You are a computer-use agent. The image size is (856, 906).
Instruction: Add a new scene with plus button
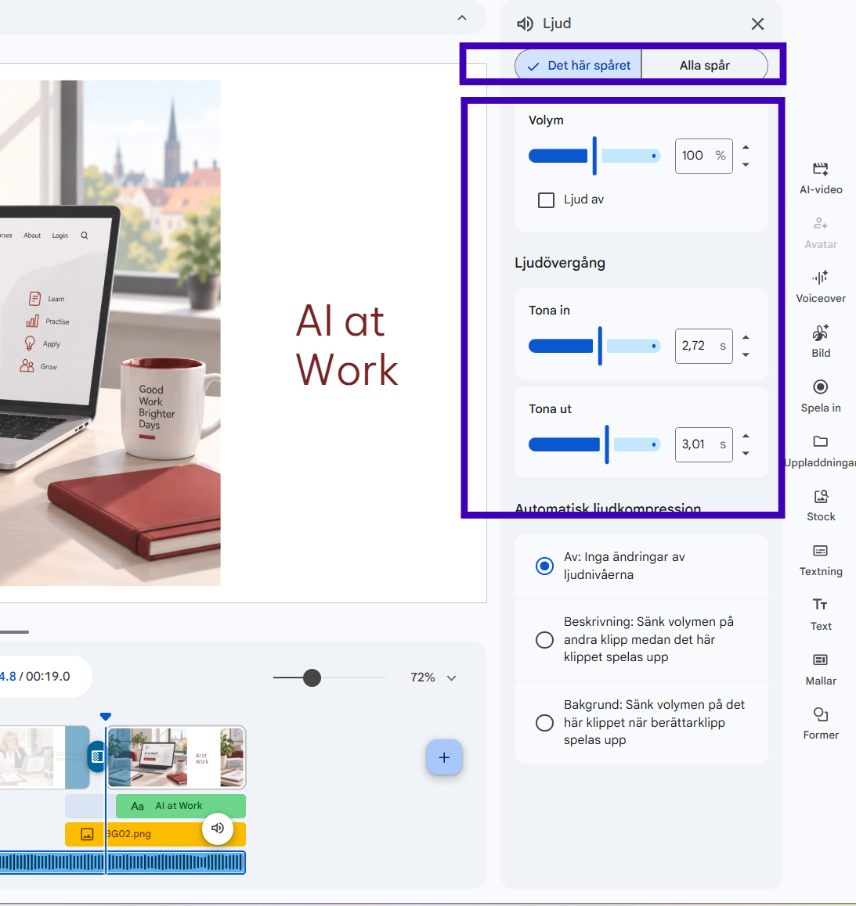pos(444,757)
